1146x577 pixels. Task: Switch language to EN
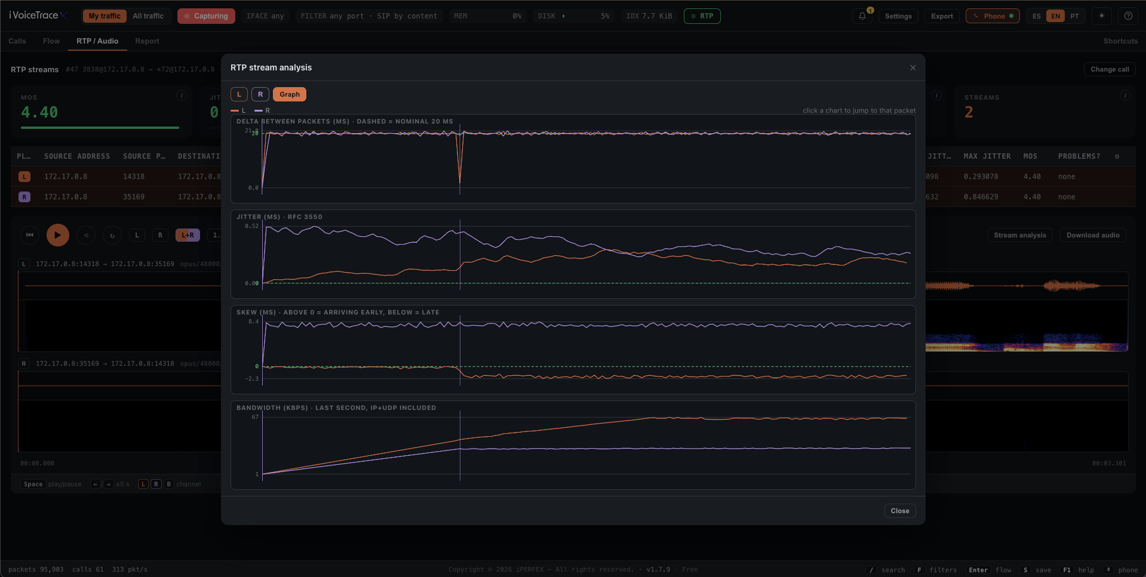[x=1056, y=16]
